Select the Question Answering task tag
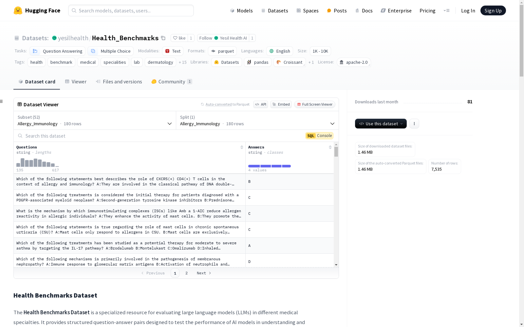 [x=58, y=51]
